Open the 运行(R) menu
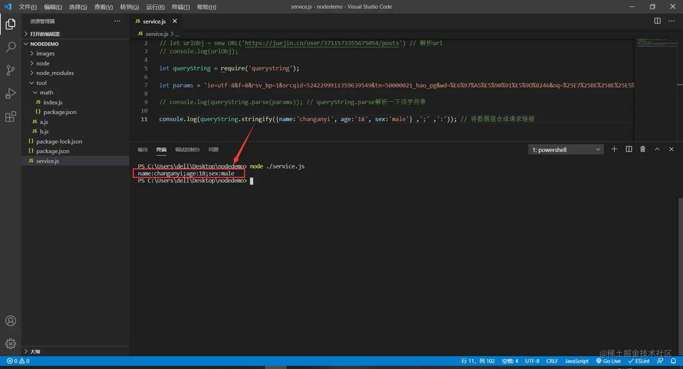 tap(155, 7)
